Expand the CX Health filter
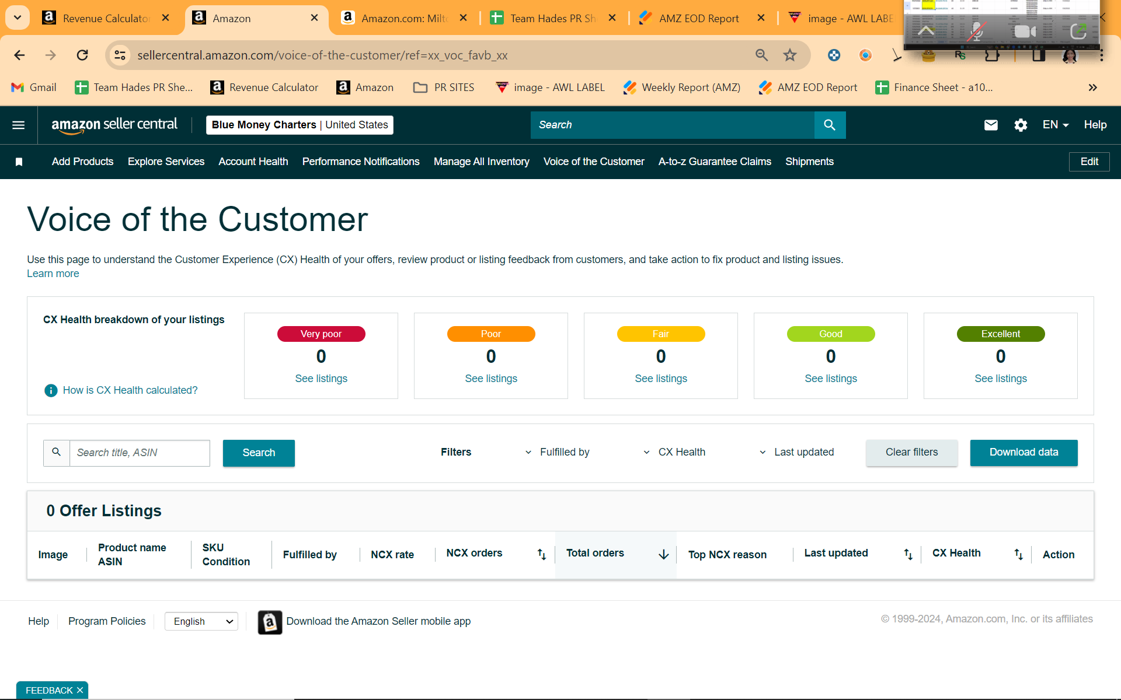1121x700 pixels. tap(674, 453)
